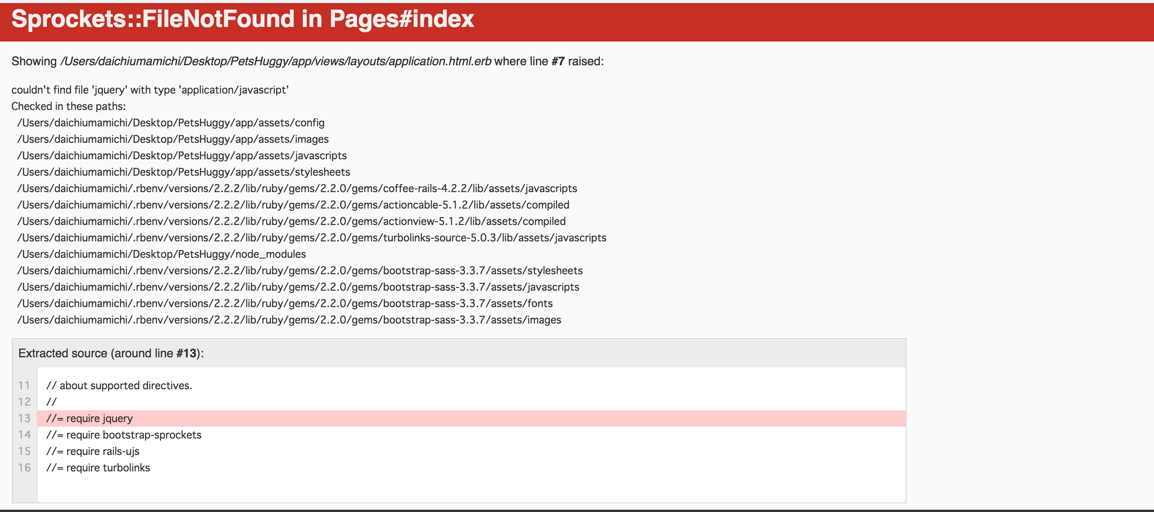Screen dimensions: 1154x512
Task: Click the app/assets/config path
Action: 171,122
